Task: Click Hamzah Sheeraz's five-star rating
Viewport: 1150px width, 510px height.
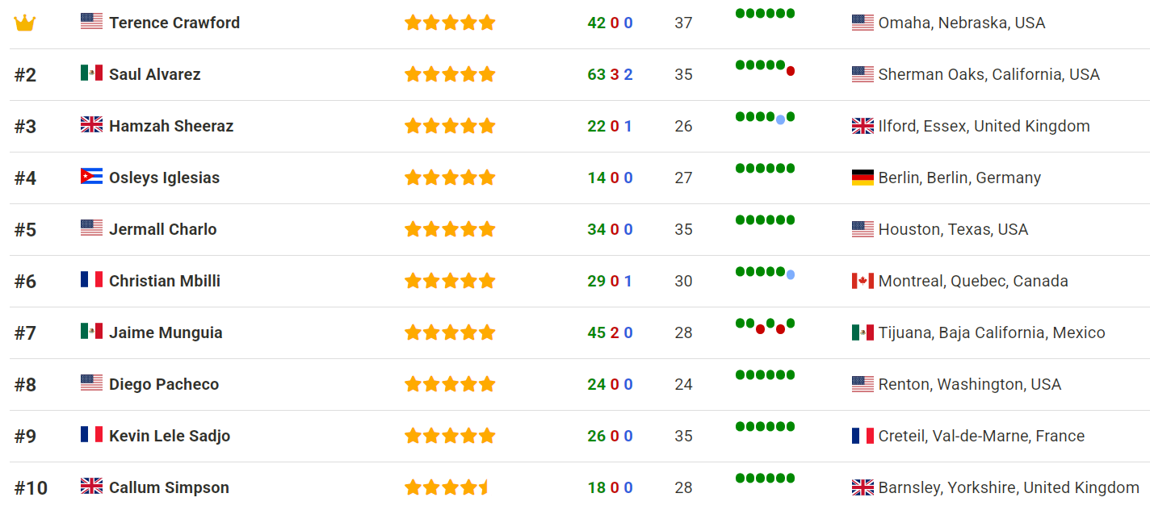Action: coord(450,126)
